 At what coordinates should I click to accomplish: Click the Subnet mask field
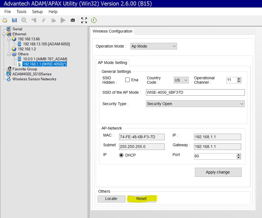point(142,147)
